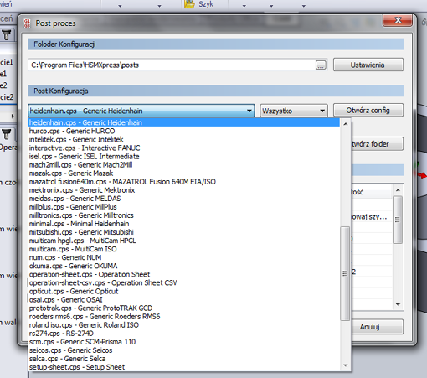Select selca.cps - Generic Selca
The height and width of the screenshot is (378, 427).
(x=184, y=359)
